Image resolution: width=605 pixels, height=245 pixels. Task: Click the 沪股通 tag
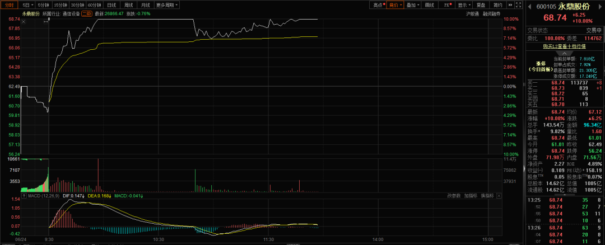tap(472, 13)
